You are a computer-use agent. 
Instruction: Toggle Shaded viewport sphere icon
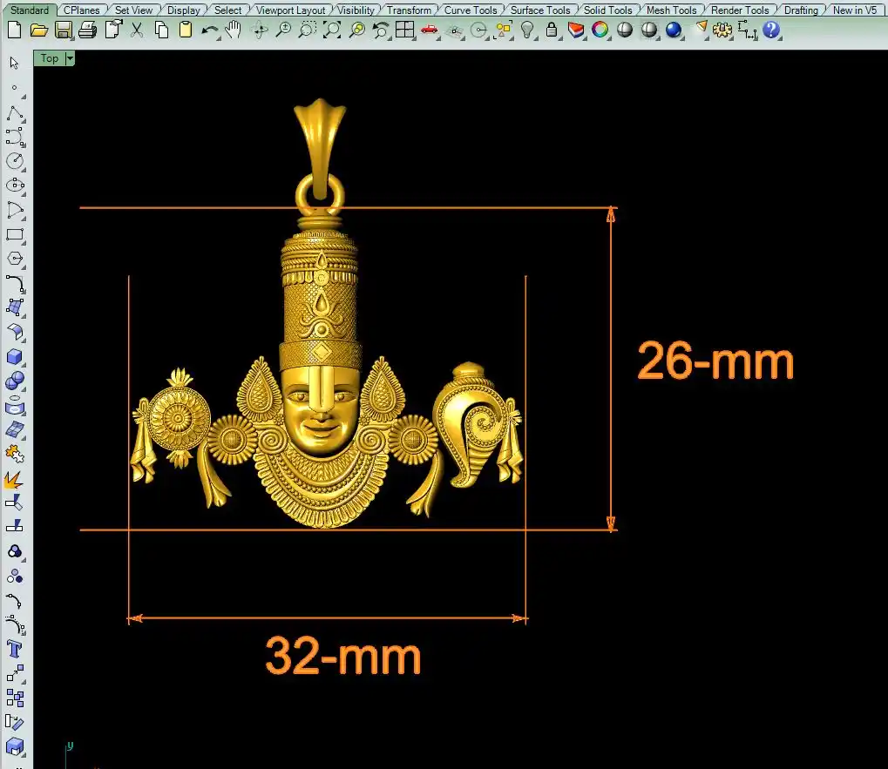click(625, 30)
